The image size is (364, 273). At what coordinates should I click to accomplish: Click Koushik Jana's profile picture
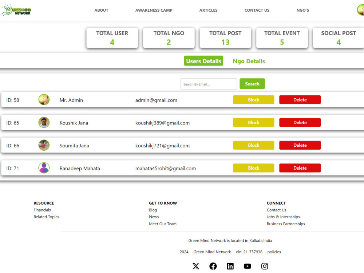tap(44, 122)
